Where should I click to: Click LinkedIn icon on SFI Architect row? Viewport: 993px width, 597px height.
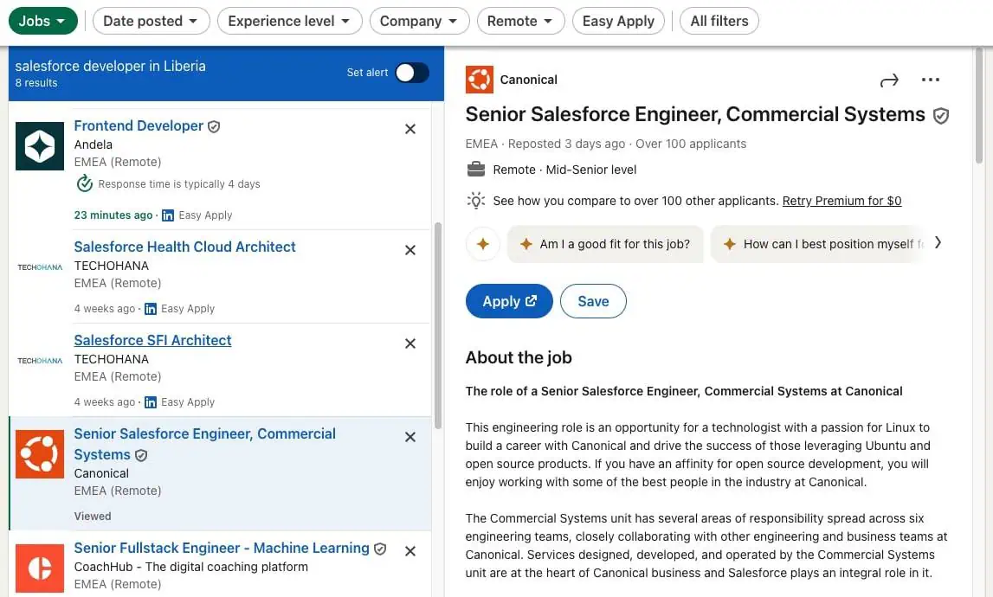(x=150, y=402)
